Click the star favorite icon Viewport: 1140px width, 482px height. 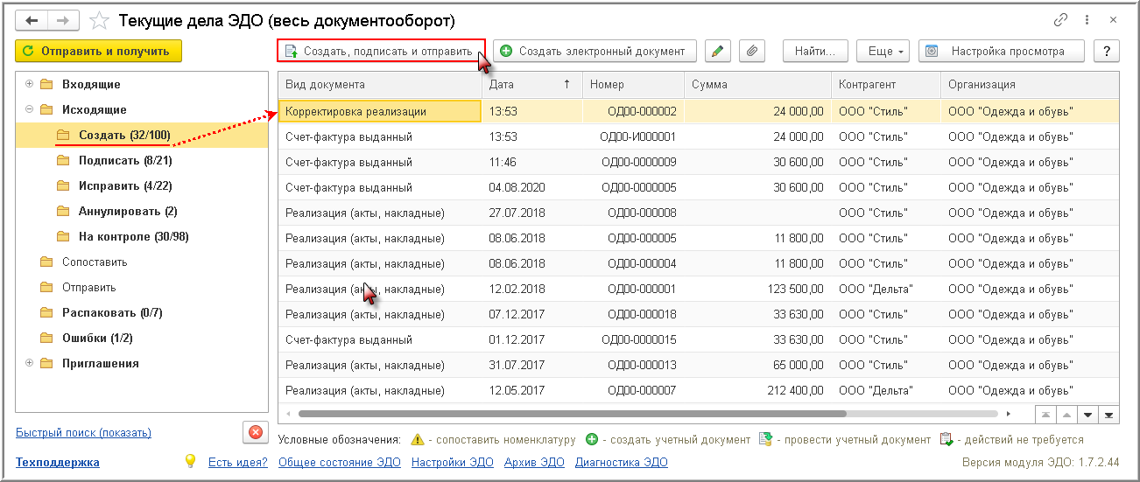click(x=101, y=20)
